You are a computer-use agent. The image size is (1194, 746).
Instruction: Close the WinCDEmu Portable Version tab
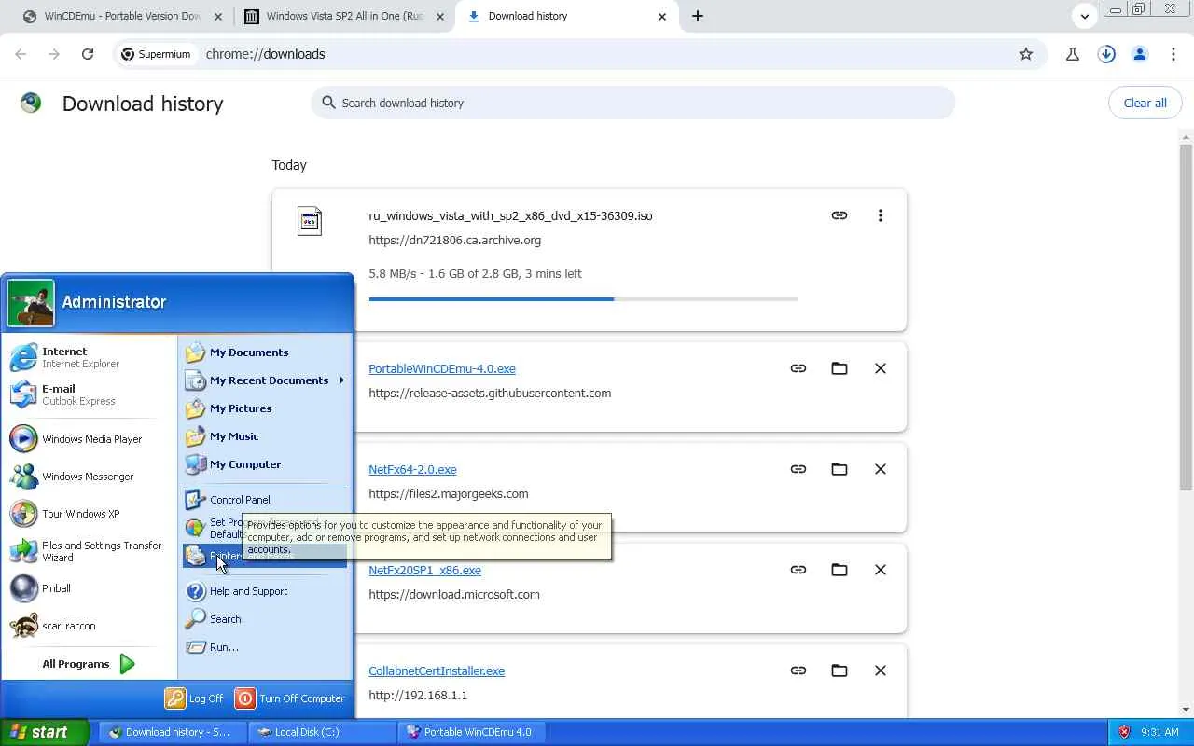point(218,16)
